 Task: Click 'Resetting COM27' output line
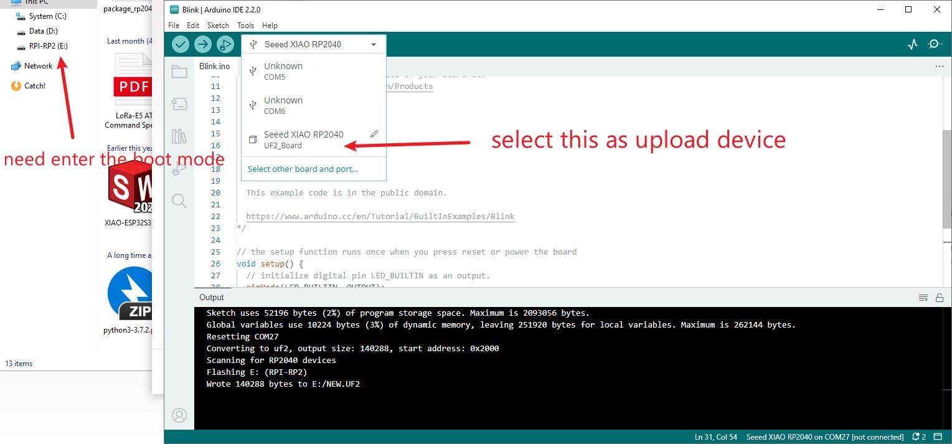click(242, 337)
